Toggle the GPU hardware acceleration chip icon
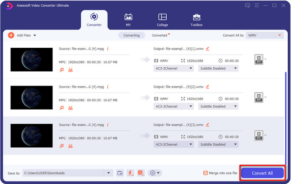 click(x=141, y=173)
